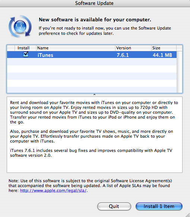Click the window resize grip corner

[187, 215]
